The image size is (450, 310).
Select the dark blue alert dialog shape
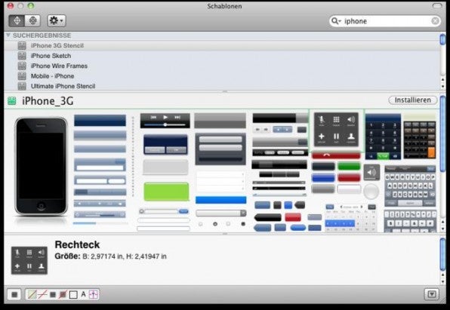point(165,144)
